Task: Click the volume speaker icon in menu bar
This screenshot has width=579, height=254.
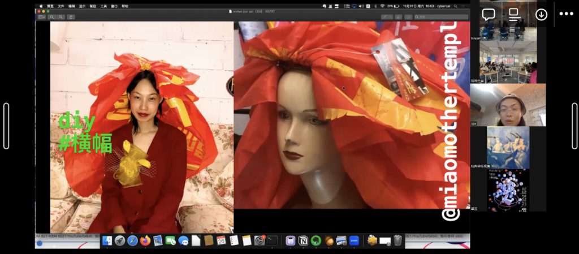Action: 361,6
